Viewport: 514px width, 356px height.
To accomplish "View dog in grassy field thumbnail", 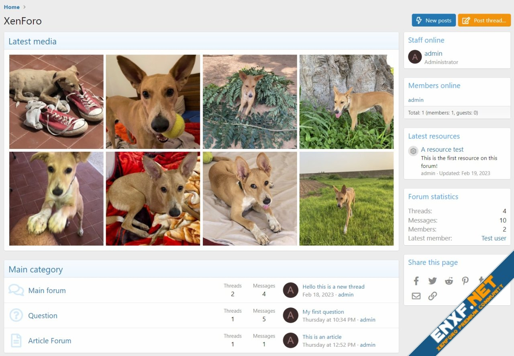I will [x=346, y=199].
